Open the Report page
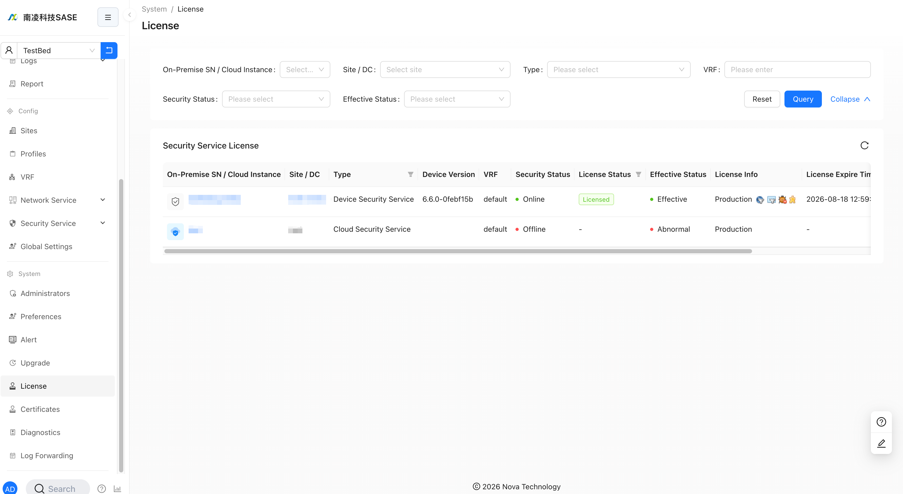 pos(32,84)
